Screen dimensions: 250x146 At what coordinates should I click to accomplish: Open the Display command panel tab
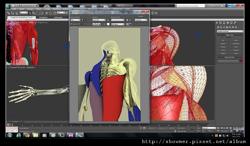231,23
